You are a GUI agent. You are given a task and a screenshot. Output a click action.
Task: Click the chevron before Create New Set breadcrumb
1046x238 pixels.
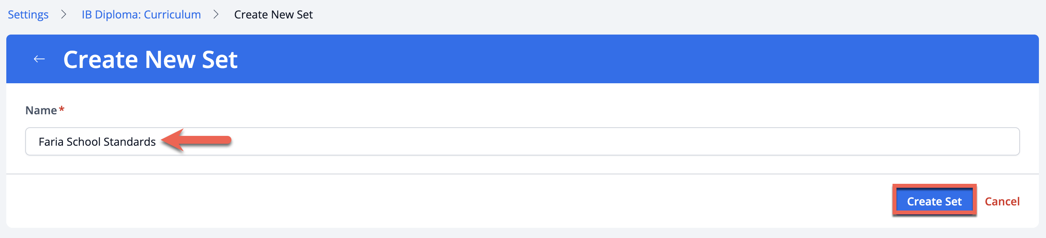point(216,15)
